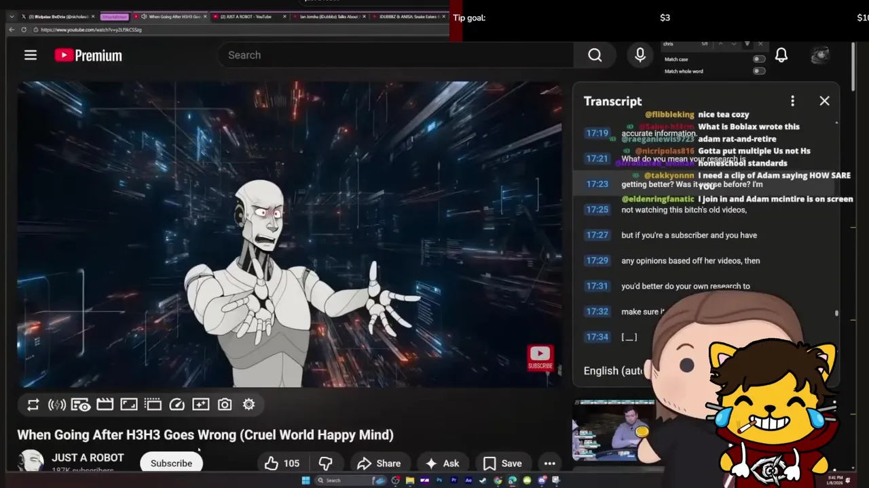Open File Explorer from the taskbar

410,481
